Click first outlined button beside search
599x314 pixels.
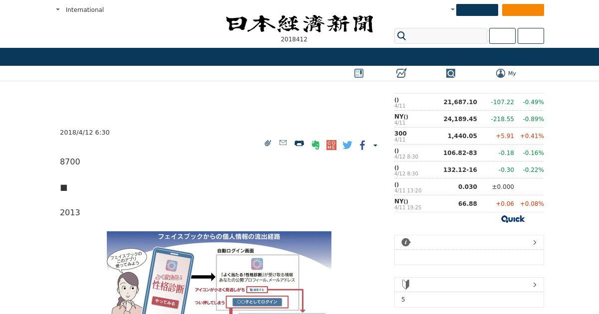[502, 36]
